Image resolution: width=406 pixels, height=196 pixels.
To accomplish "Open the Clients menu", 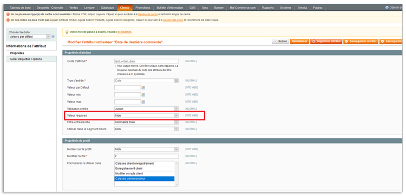I will point(125,8).
